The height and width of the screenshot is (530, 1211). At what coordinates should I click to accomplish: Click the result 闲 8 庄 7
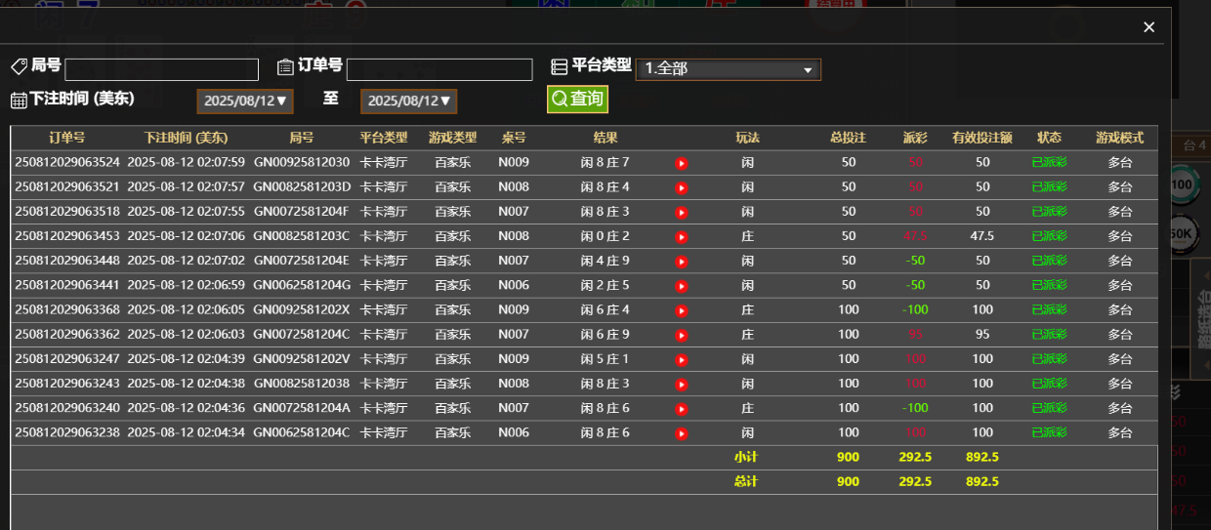tap(605, 162)
